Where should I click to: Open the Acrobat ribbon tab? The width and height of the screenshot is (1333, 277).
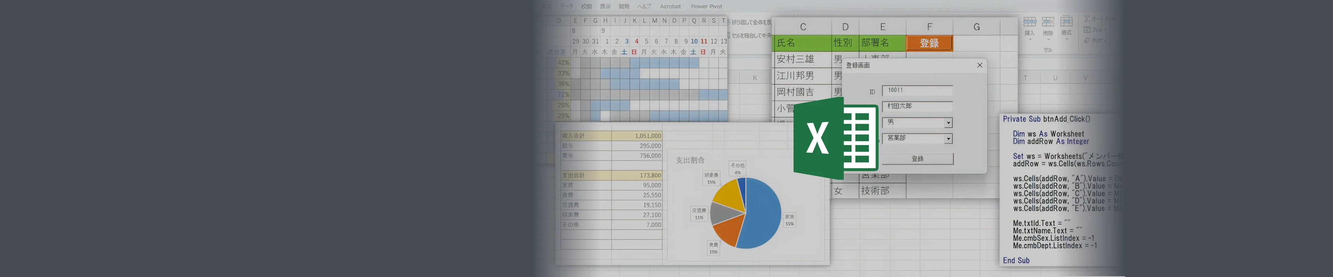(670, 6)
